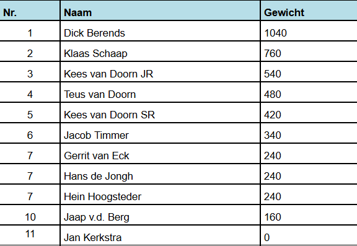Click the Naam column header
357x246 pixels.
tap(161, 11)
